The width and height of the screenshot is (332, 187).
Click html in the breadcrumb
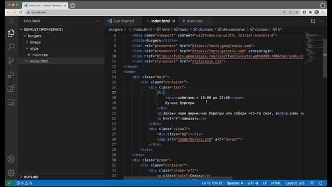(165, 30)
